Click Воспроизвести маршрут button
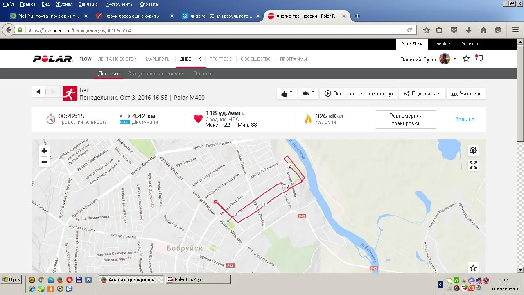Viewport: 524px width, 295px height. coord(359,93)
